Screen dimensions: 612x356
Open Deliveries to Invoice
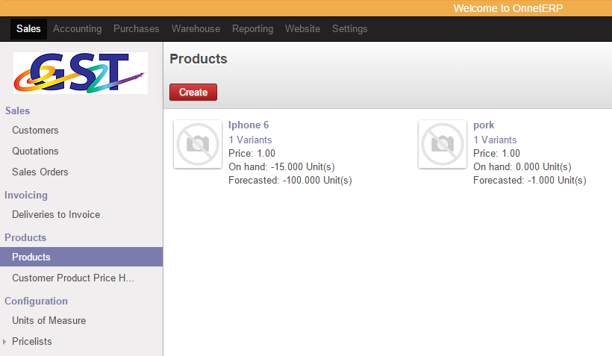click(x=56, y=215)
